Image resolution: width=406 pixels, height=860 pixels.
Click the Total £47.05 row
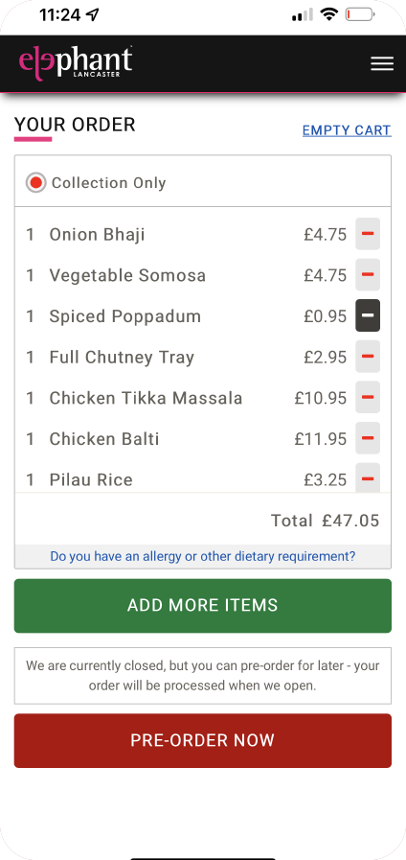(x=203, y=521)
